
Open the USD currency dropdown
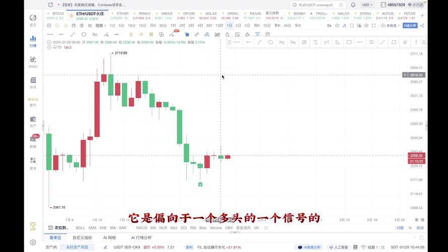367,5
